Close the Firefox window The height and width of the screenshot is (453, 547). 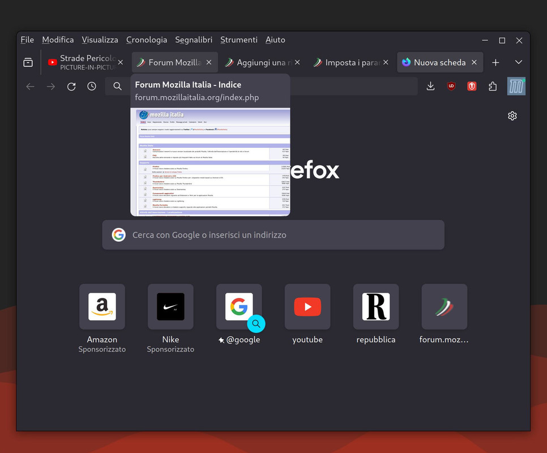pyautogui.click(x=519, y=40)
